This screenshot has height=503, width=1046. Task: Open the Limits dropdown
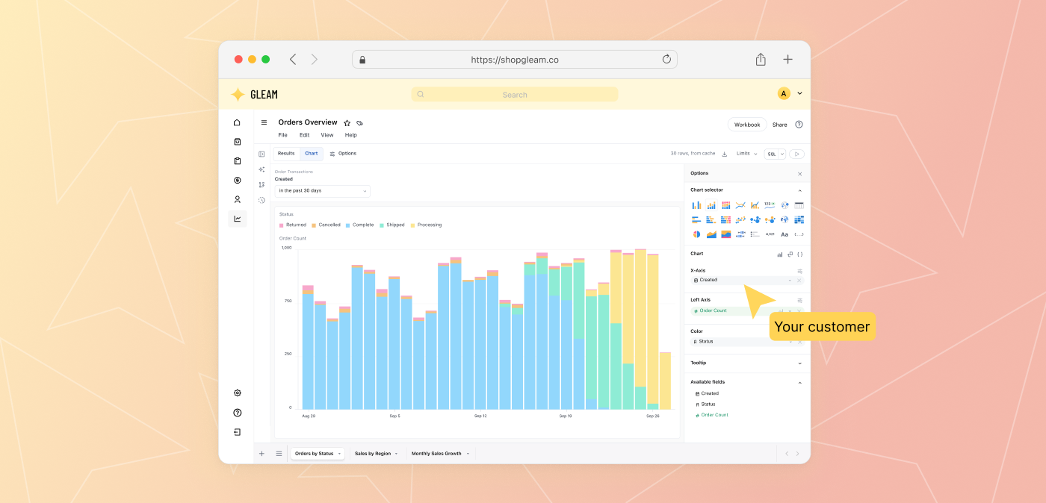point(746,154)
